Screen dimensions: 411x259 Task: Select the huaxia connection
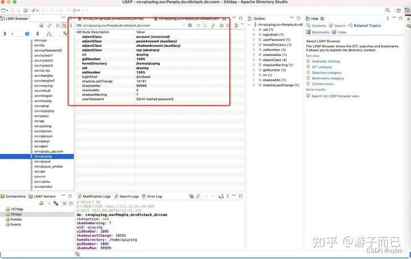(x=13, y=224)
